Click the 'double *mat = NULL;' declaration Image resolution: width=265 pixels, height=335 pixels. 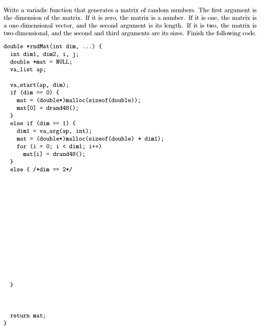pos(41,62)
